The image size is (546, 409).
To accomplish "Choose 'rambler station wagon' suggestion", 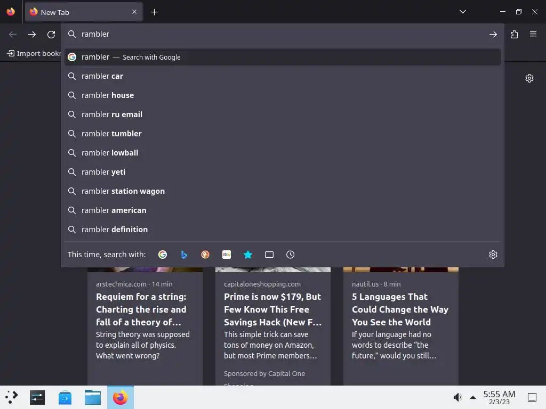I will pyautogui.click(x=283, y=191).
